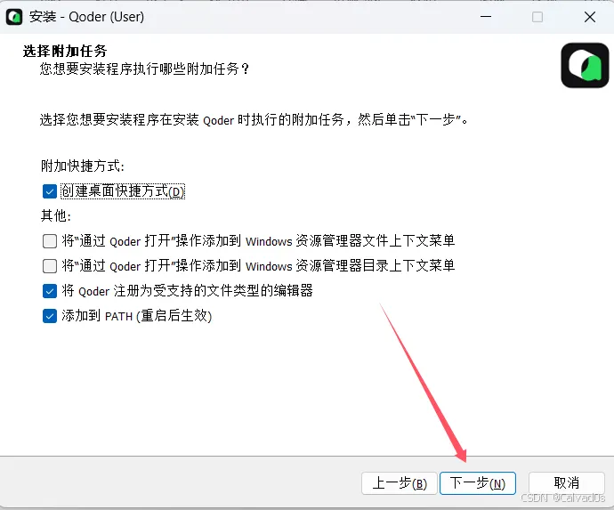Click the disabled maximize button
This screenshot has height=510, width=614.
tap(537, 17)
